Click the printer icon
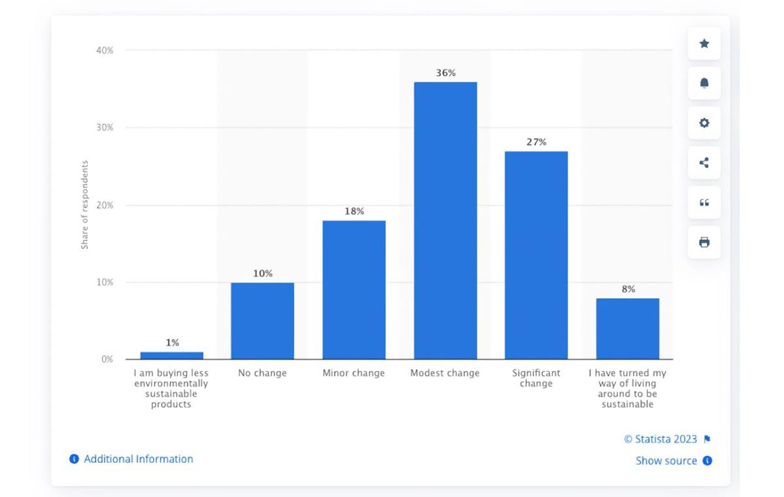 (704, 242)
